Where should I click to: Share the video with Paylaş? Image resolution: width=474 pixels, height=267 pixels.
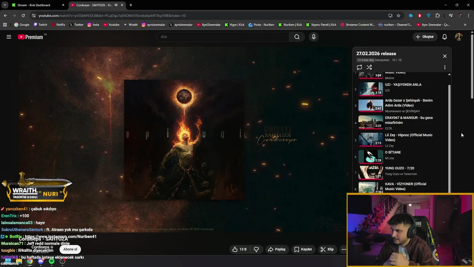click(277, 249)
